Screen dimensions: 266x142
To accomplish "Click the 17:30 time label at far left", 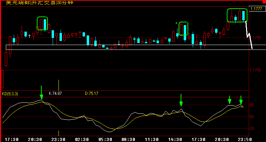I will (12, 140).
